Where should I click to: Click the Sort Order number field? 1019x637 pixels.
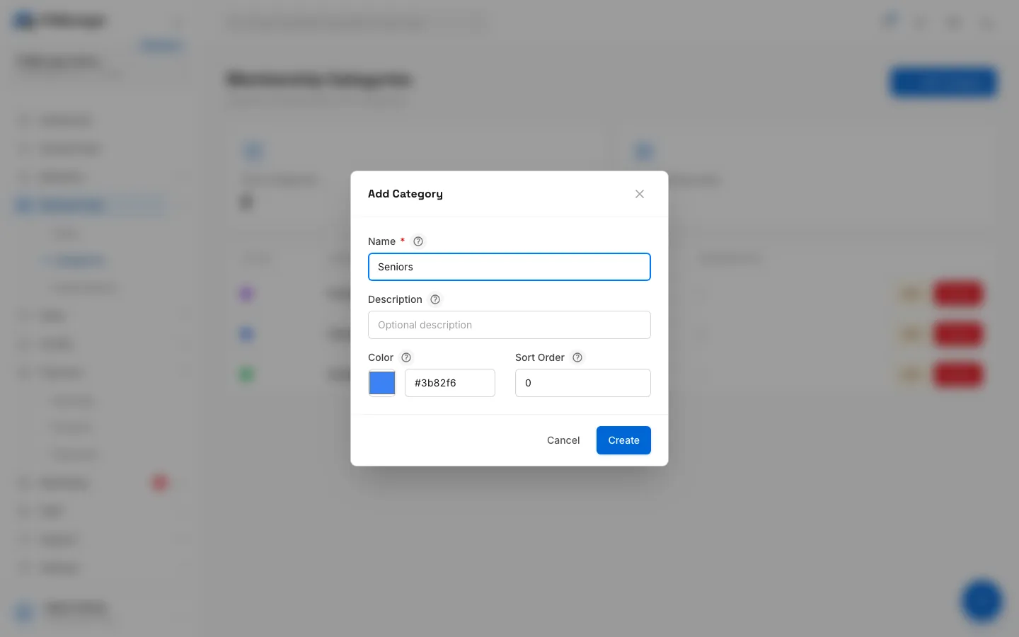pos(583,383)
